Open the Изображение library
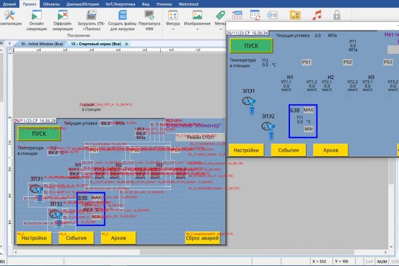399x266 pixels. (198, 21)
